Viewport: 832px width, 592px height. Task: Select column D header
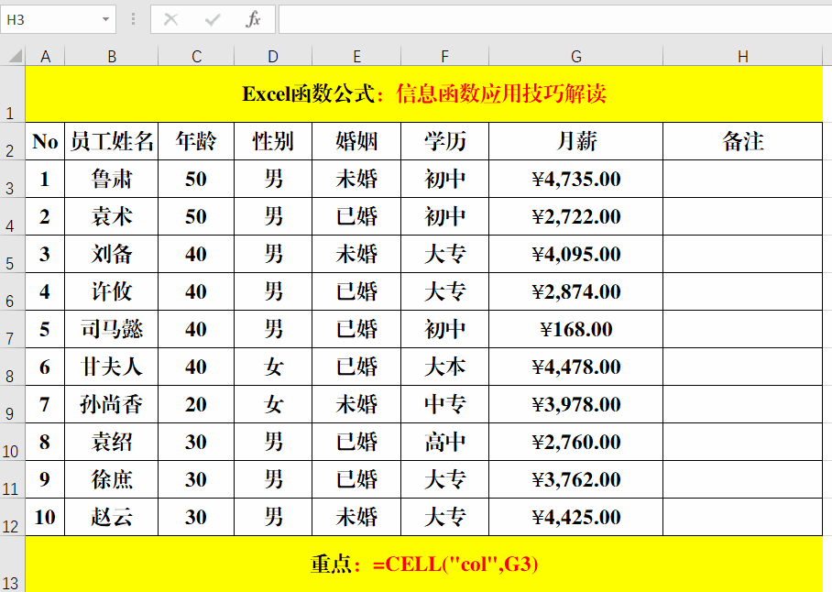point(273,56)
